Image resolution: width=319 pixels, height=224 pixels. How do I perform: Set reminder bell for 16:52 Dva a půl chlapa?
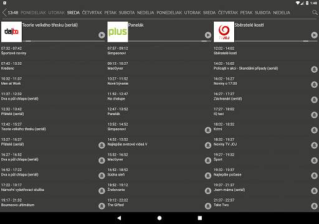pos(102,175)
